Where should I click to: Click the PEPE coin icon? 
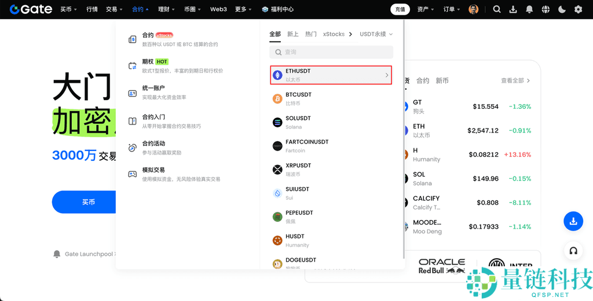277,216
